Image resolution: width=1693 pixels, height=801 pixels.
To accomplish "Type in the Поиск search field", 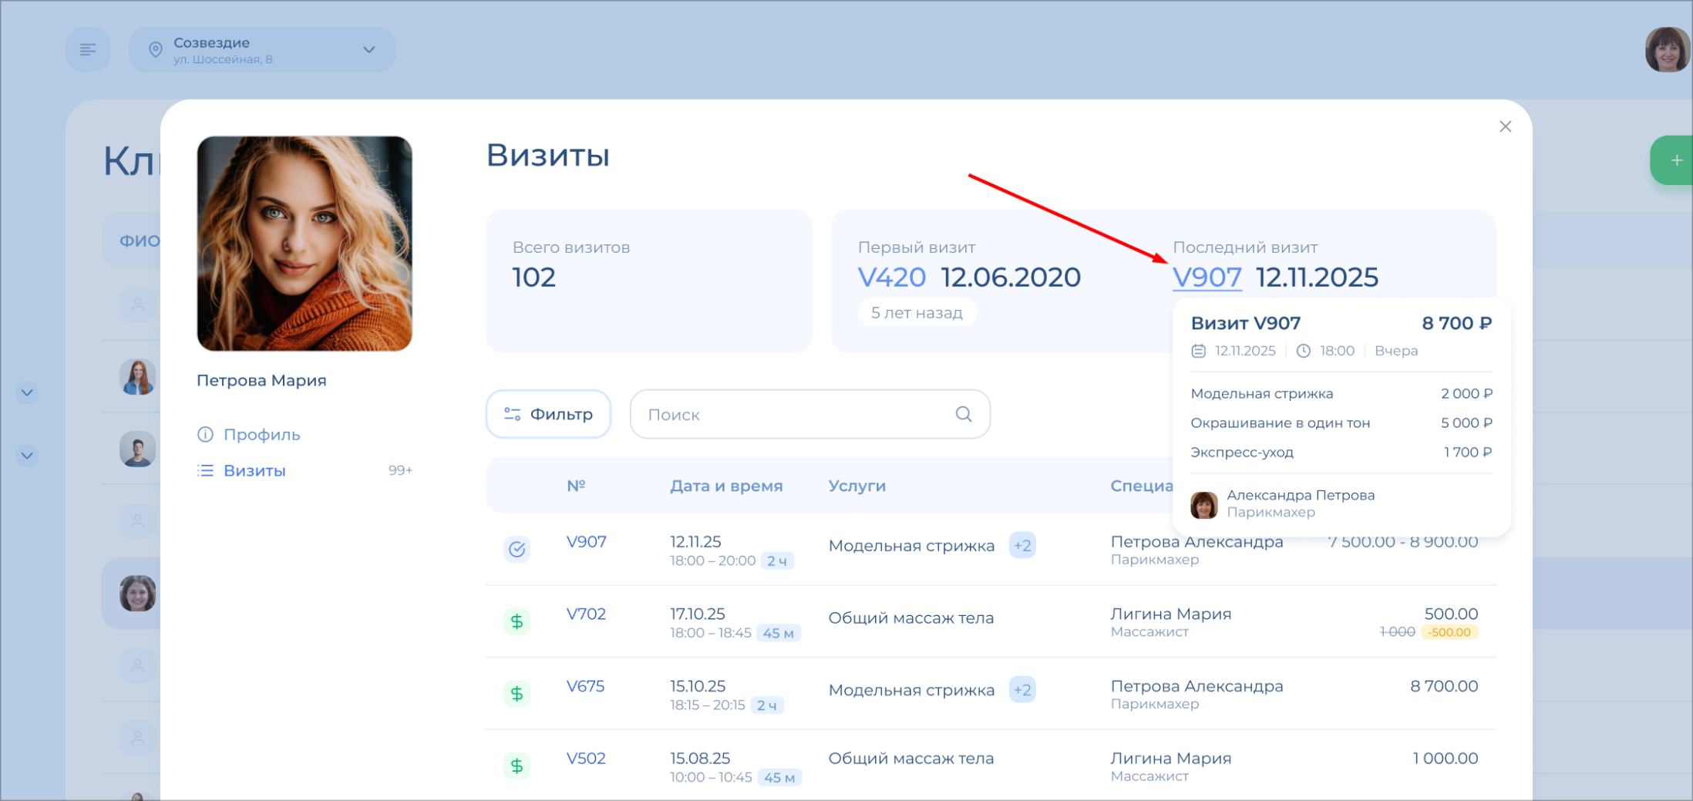I will point(794,414).
